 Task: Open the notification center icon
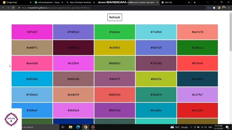(227, 127)
